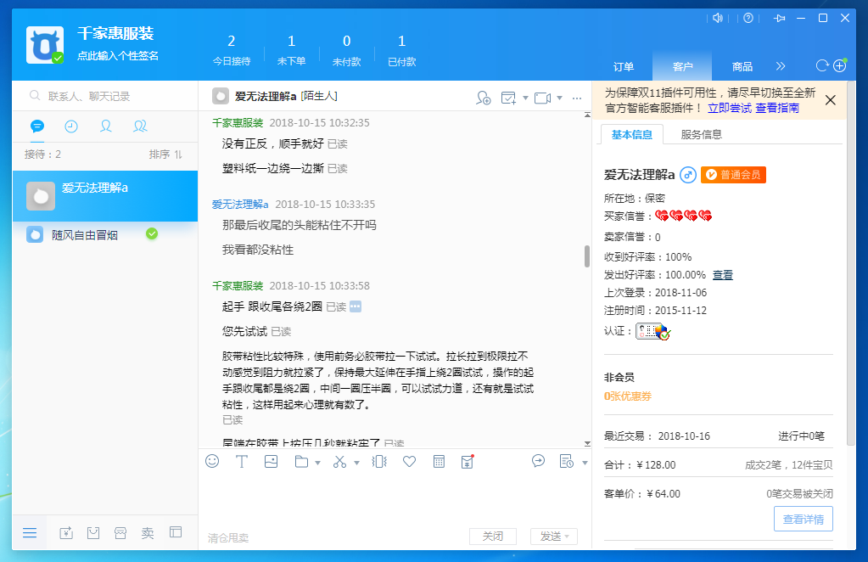Start a video call
This screenshot has width=868, height=562.
[542, 98]
